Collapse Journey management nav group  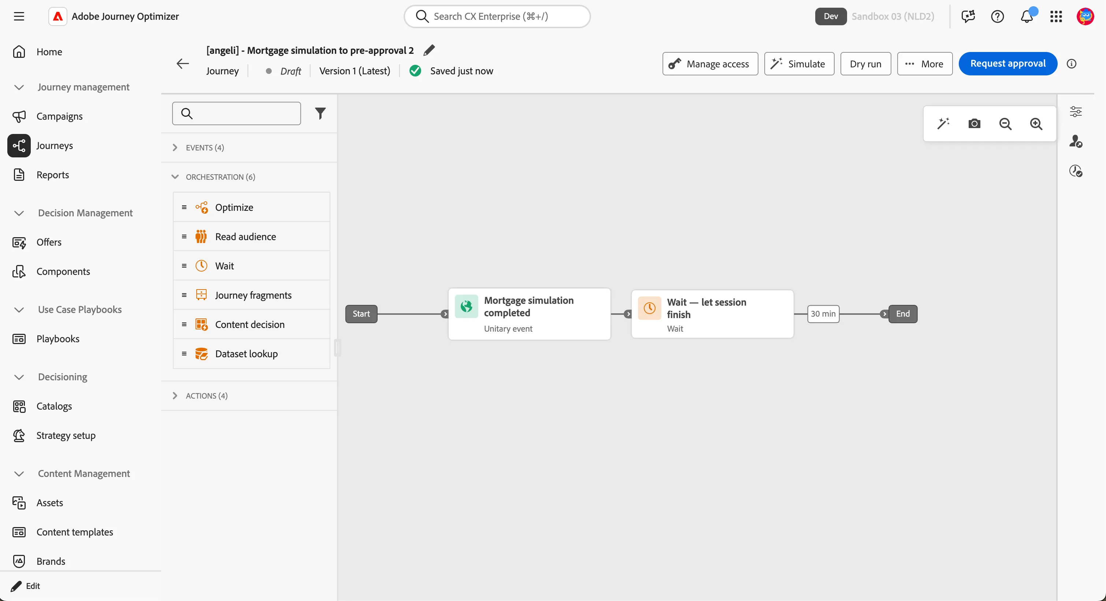pyautogui.click(x=19, y=87)
